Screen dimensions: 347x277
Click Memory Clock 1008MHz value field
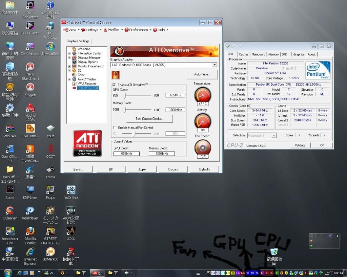[x=175, y=110]
